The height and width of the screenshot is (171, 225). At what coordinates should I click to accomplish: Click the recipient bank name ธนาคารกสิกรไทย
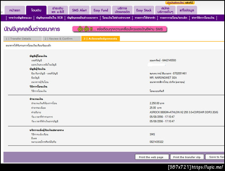167,82
